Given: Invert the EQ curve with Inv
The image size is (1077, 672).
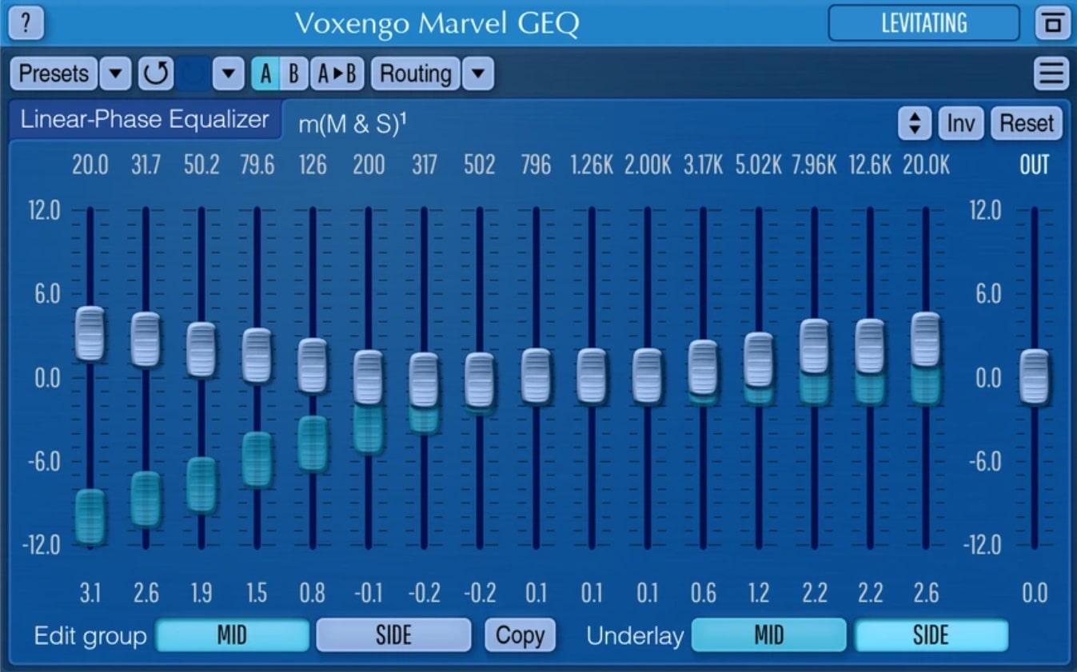Looking at the screenshot, I should click(960, 123).
